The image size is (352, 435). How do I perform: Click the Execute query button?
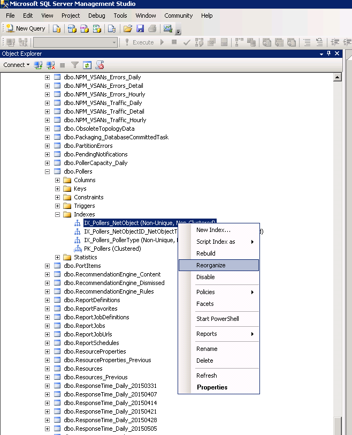click(140, 42)
